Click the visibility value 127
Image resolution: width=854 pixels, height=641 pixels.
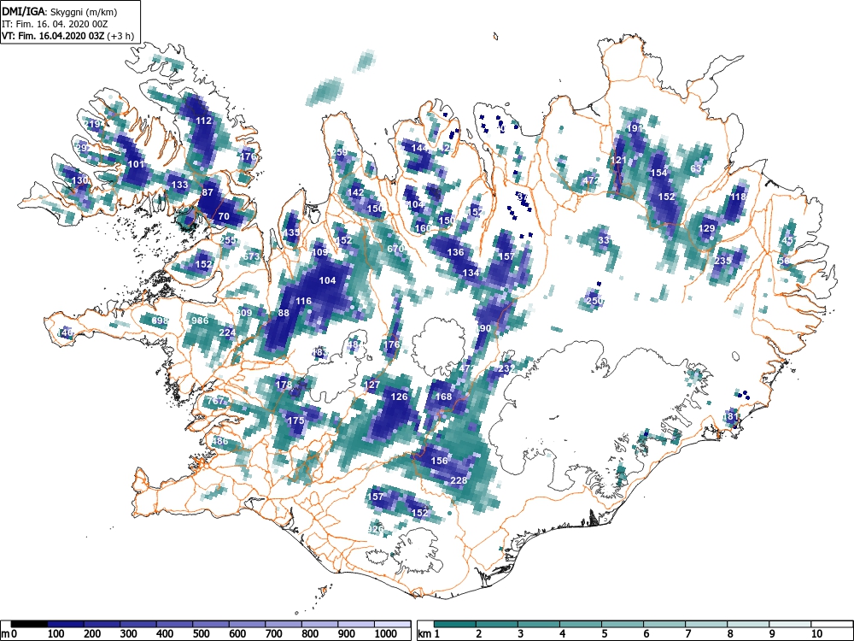point(372,385)
